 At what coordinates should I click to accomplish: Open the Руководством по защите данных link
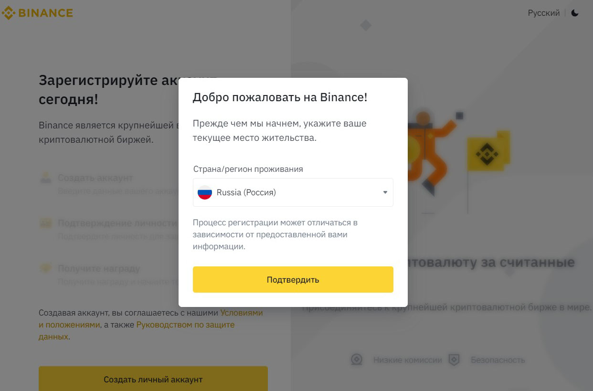[185, 325]
